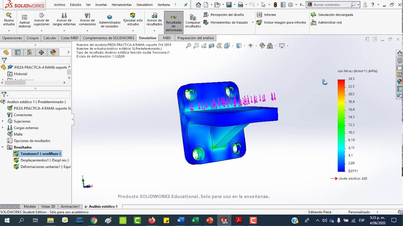Select the FeatureManager design tree tab
403x226 pixels.
pyautogui.click(x=6, y=52)
